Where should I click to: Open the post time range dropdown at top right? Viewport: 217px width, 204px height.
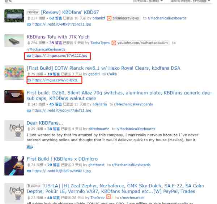(201, 1)
